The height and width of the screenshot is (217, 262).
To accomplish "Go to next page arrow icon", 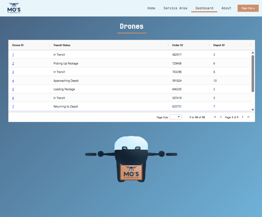I will pos(243,117).
